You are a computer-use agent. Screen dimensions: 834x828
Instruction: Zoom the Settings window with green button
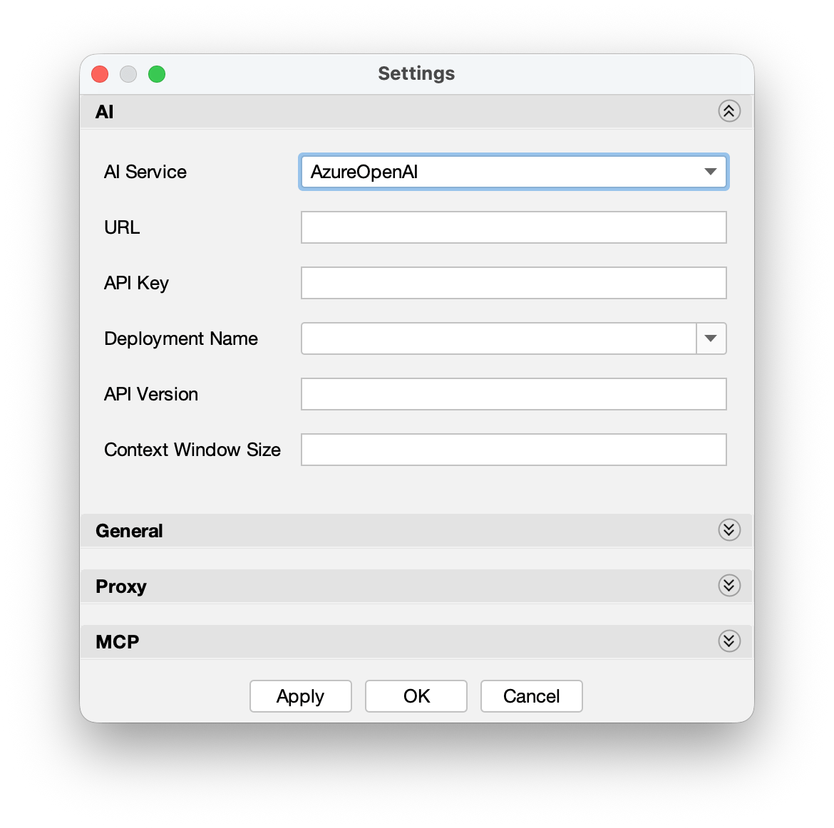point(157,74)
